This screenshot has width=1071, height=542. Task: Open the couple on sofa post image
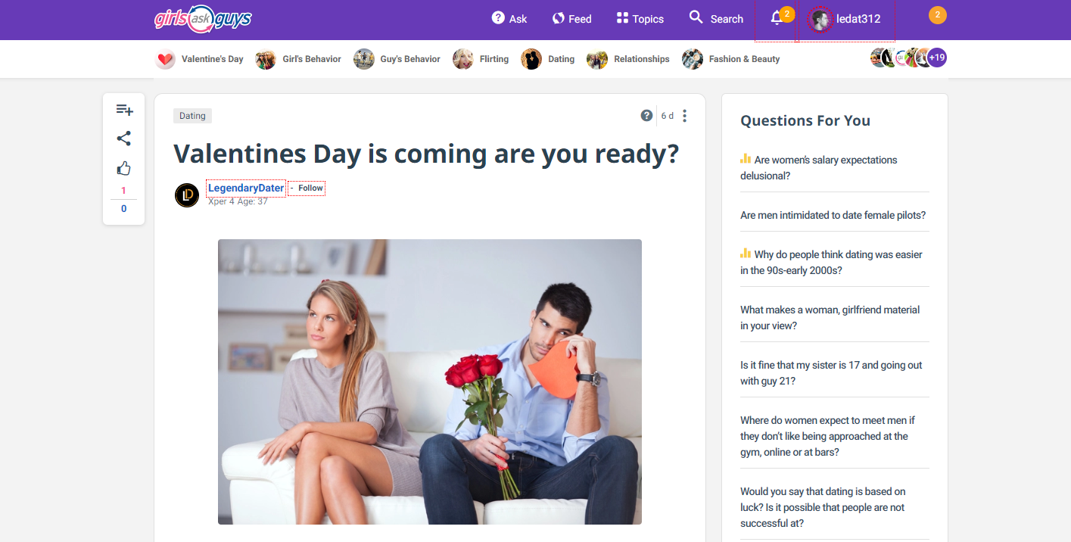[x=430, y=382]
